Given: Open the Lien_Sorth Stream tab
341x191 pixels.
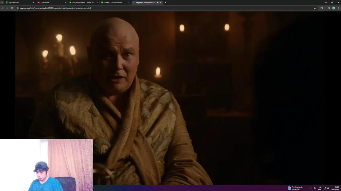Looking at the screenshot, I should pos(84,2).
